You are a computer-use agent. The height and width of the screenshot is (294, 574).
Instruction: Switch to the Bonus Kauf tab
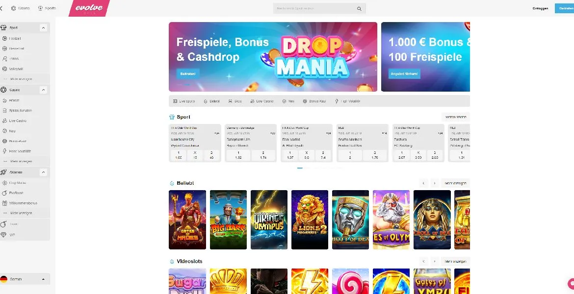(314, 101)
